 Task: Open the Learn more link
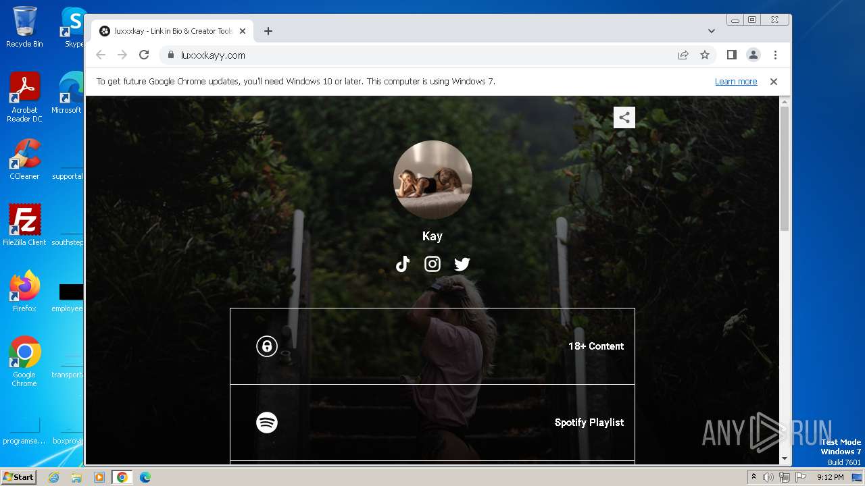[x=736, y=82]
